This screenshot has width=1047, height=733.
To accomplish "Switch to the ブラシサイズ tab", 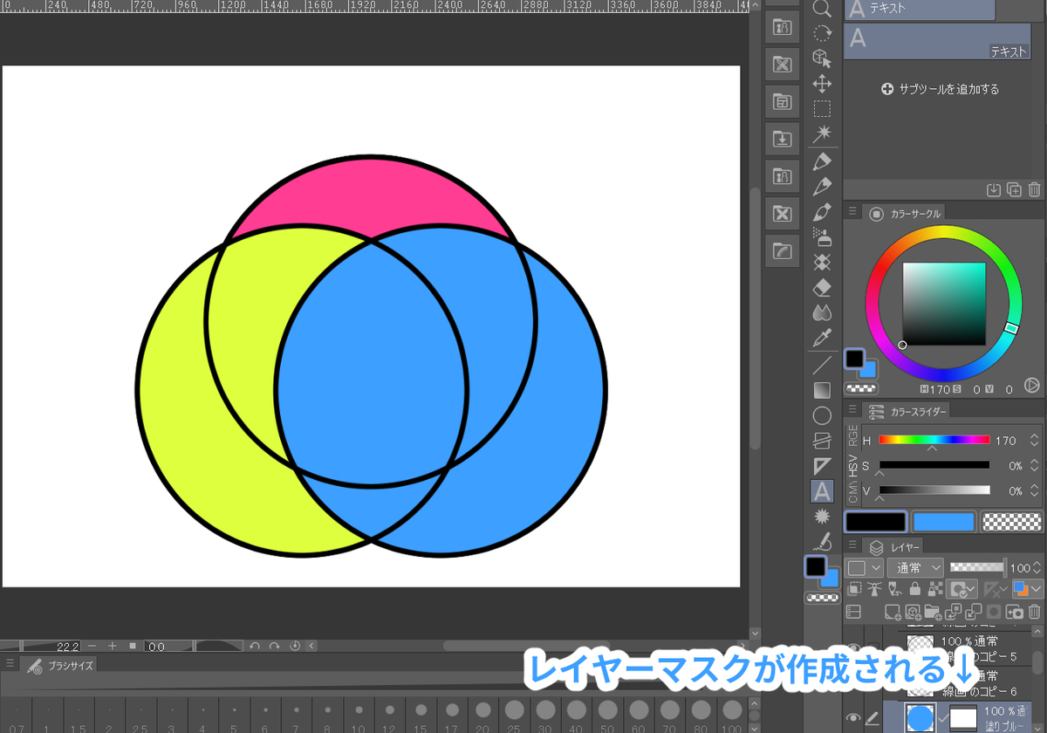I will [60, 665].
